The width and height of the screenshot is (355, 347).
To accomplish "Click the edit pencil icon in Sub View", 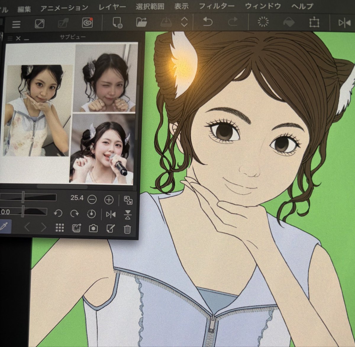I will coord(110,229).
